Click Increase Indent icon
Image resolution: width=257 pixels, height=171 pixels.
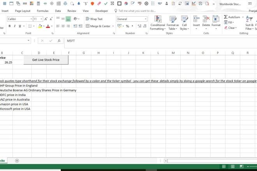click(x=81, y=26)
